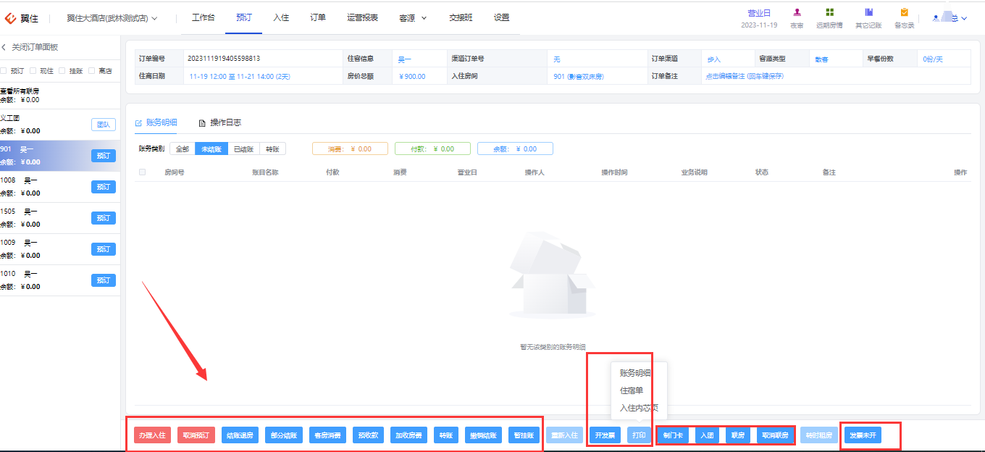This screenshot has height=452, width=985.
Task: Open 设置 in the top menu
Action: [501, 17]
